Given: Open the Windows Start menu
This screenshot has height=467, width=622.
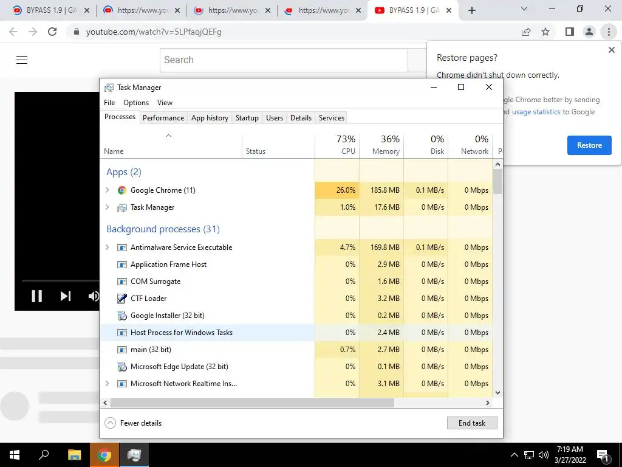Looking at the screenshot, I should tap(15, 455).
